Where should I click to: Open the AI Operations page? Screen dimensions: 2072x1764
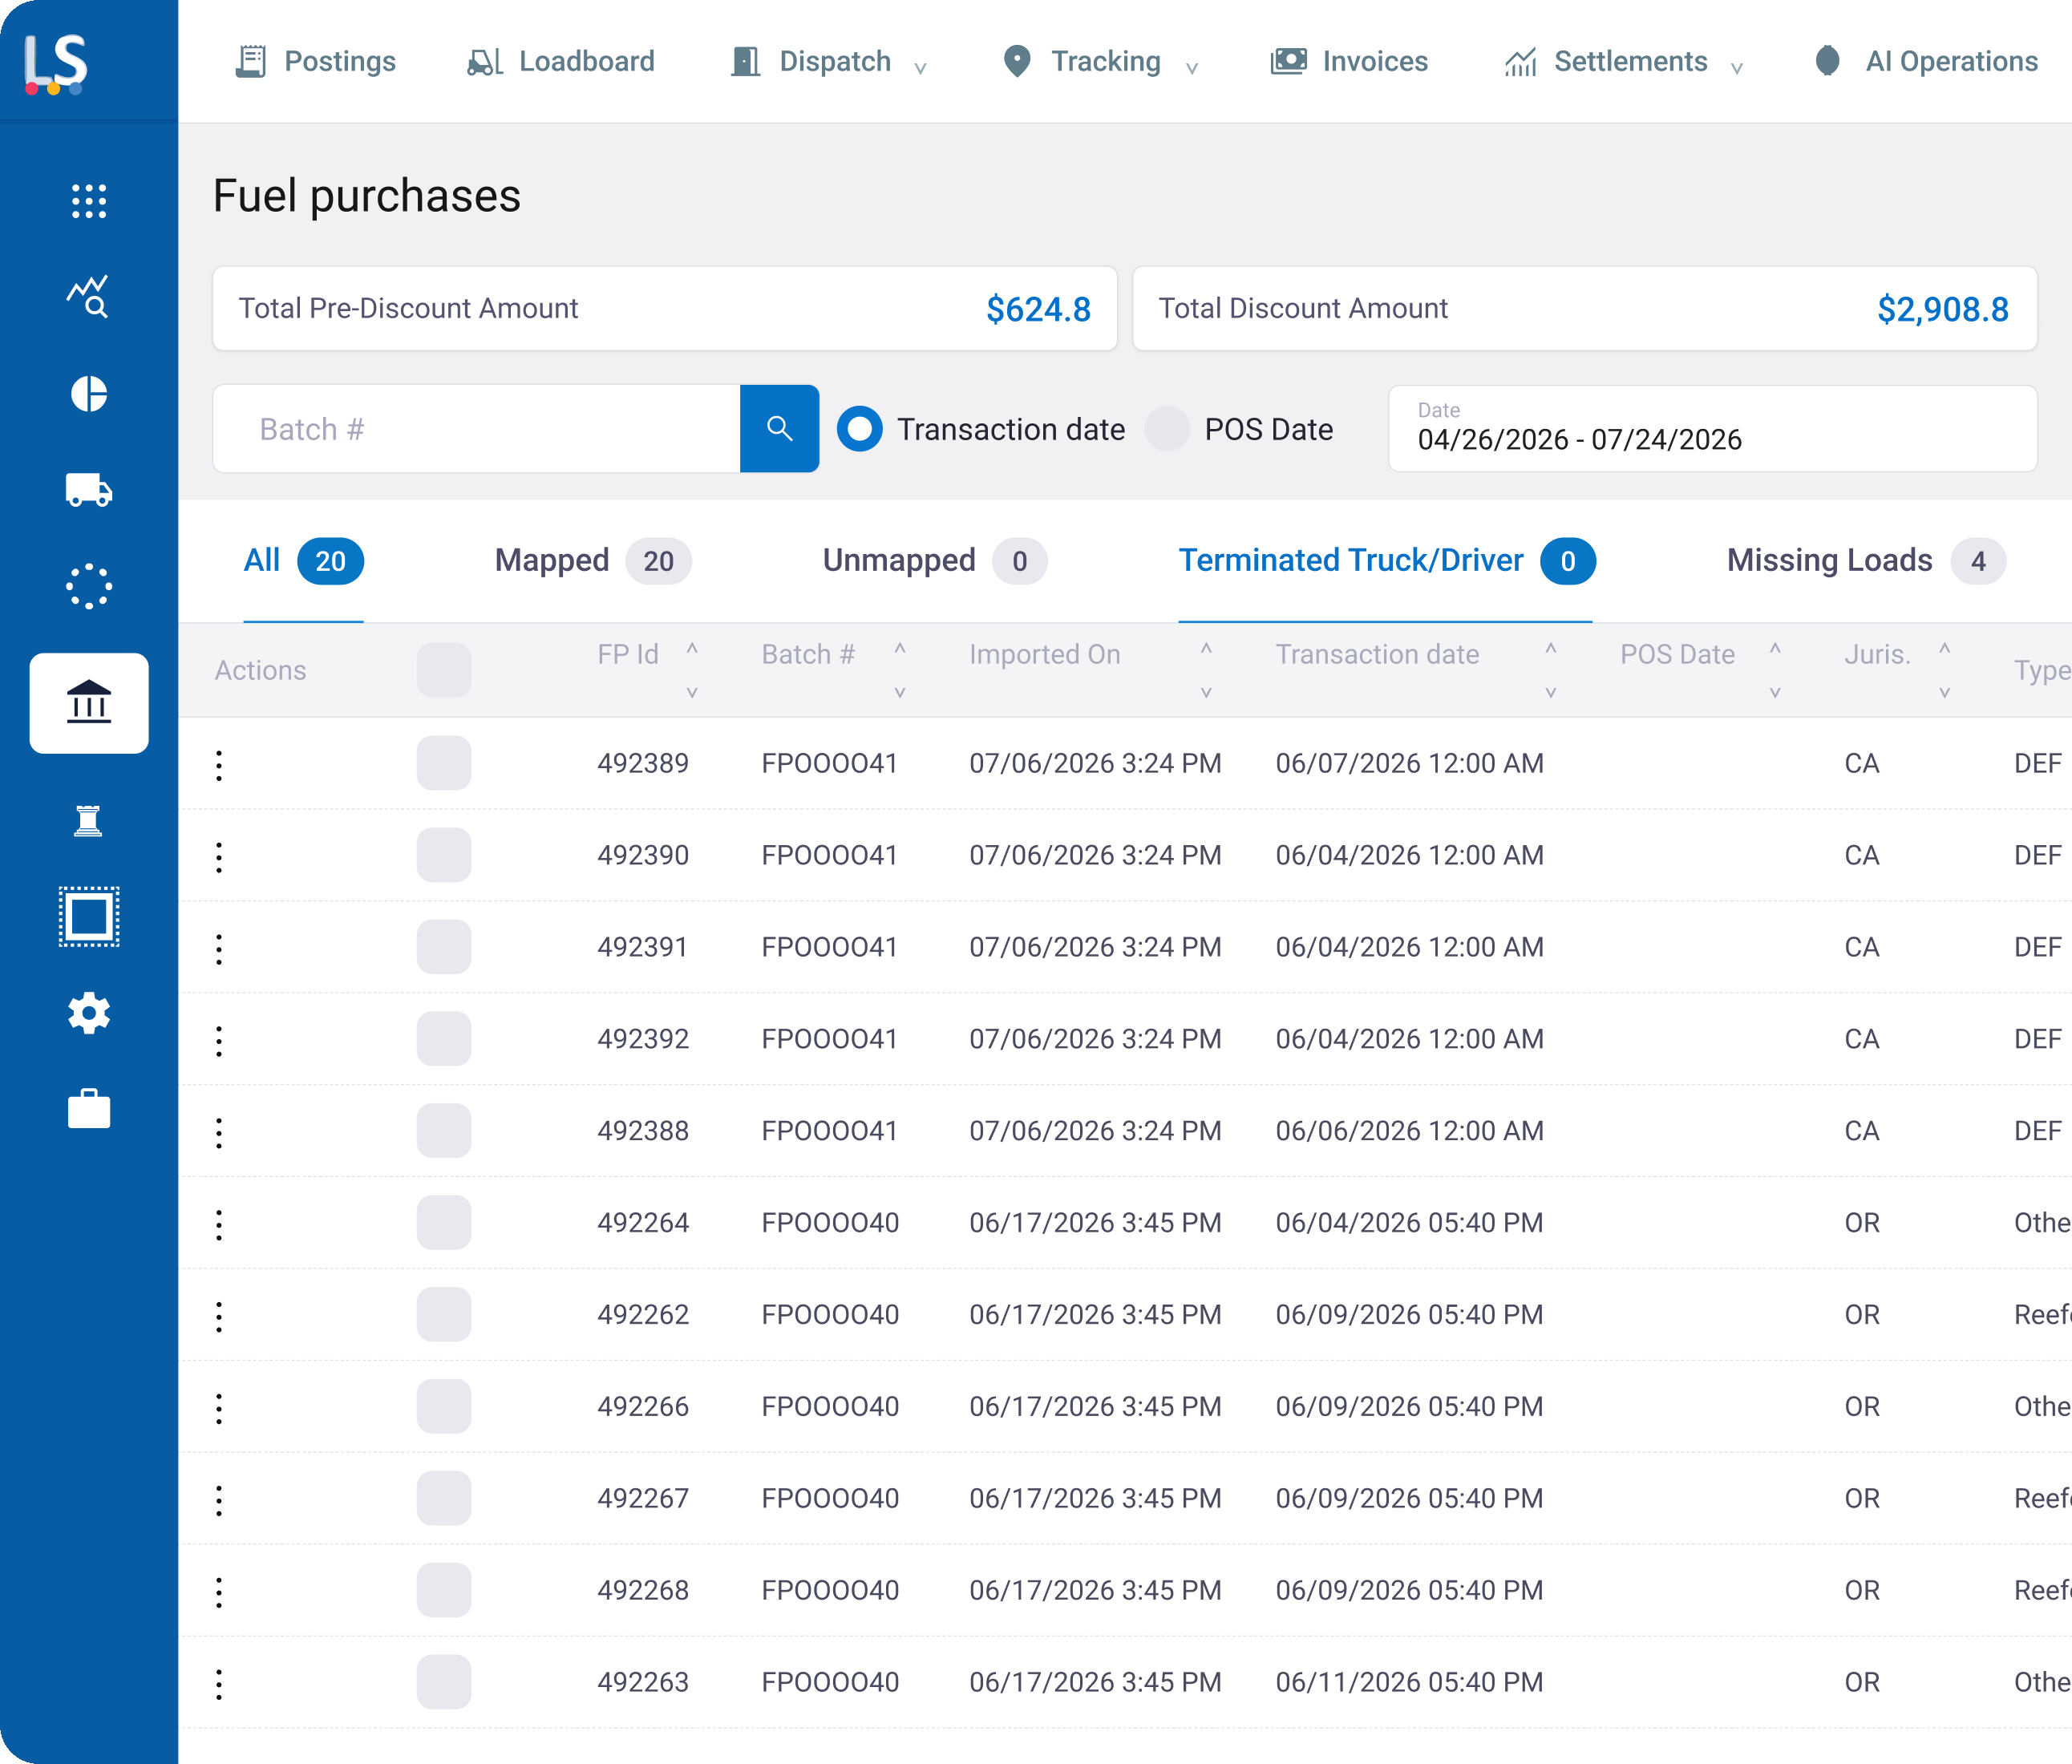(1926, 62)
